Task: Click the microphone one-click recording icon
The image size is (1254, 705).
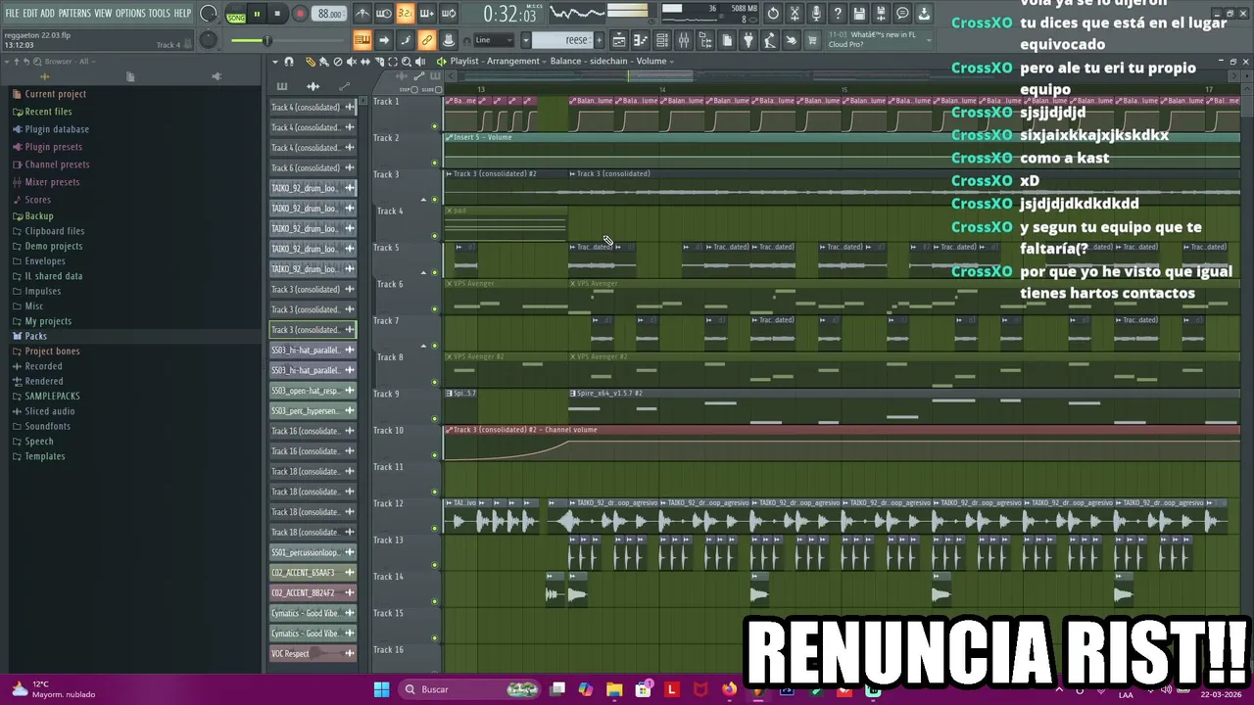Action: coord(816,14)
